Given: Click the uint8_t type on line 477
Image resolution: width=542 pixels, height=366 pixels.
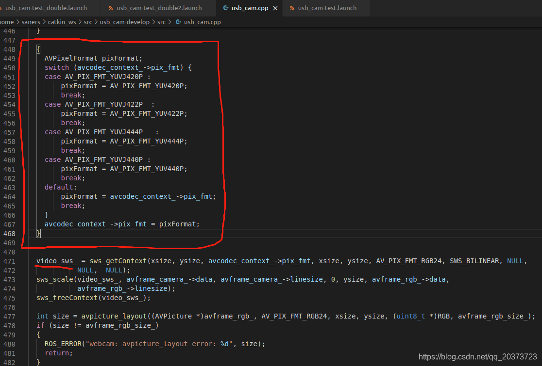Looking at the screenshot, I should tap(411, 317).
